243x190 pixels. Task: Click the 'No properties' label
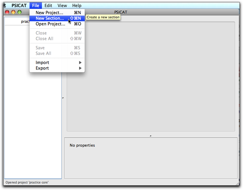click(x=82, y=145)
